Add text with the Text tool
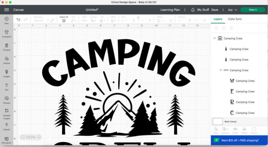Viewport: 268px width, 147px height. click(7, 86)
